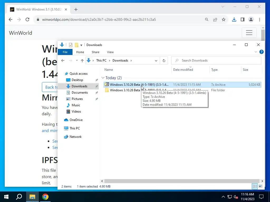Image resolution: width=270 pixels, height=202 pixels.
Task: Expand the Explorer ribbon
Action: [x=256, y=52]
